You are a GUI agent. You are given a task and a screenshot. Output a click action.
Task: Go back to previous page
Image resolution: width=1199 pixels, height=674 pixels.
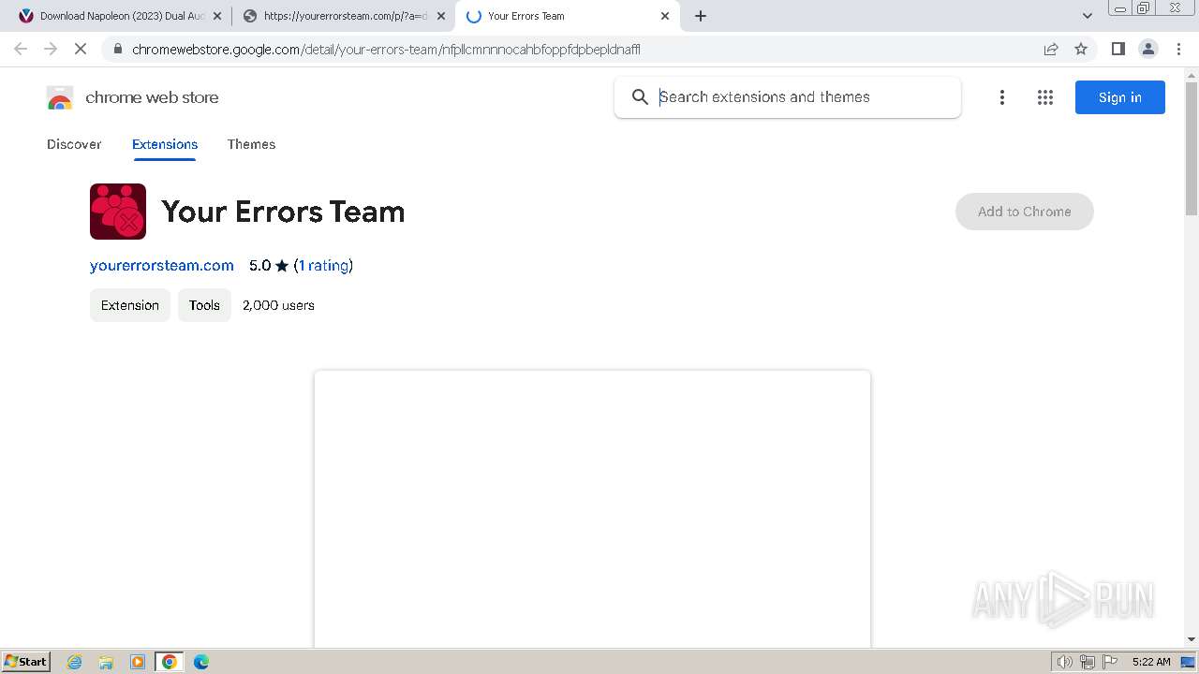point(21,49)
